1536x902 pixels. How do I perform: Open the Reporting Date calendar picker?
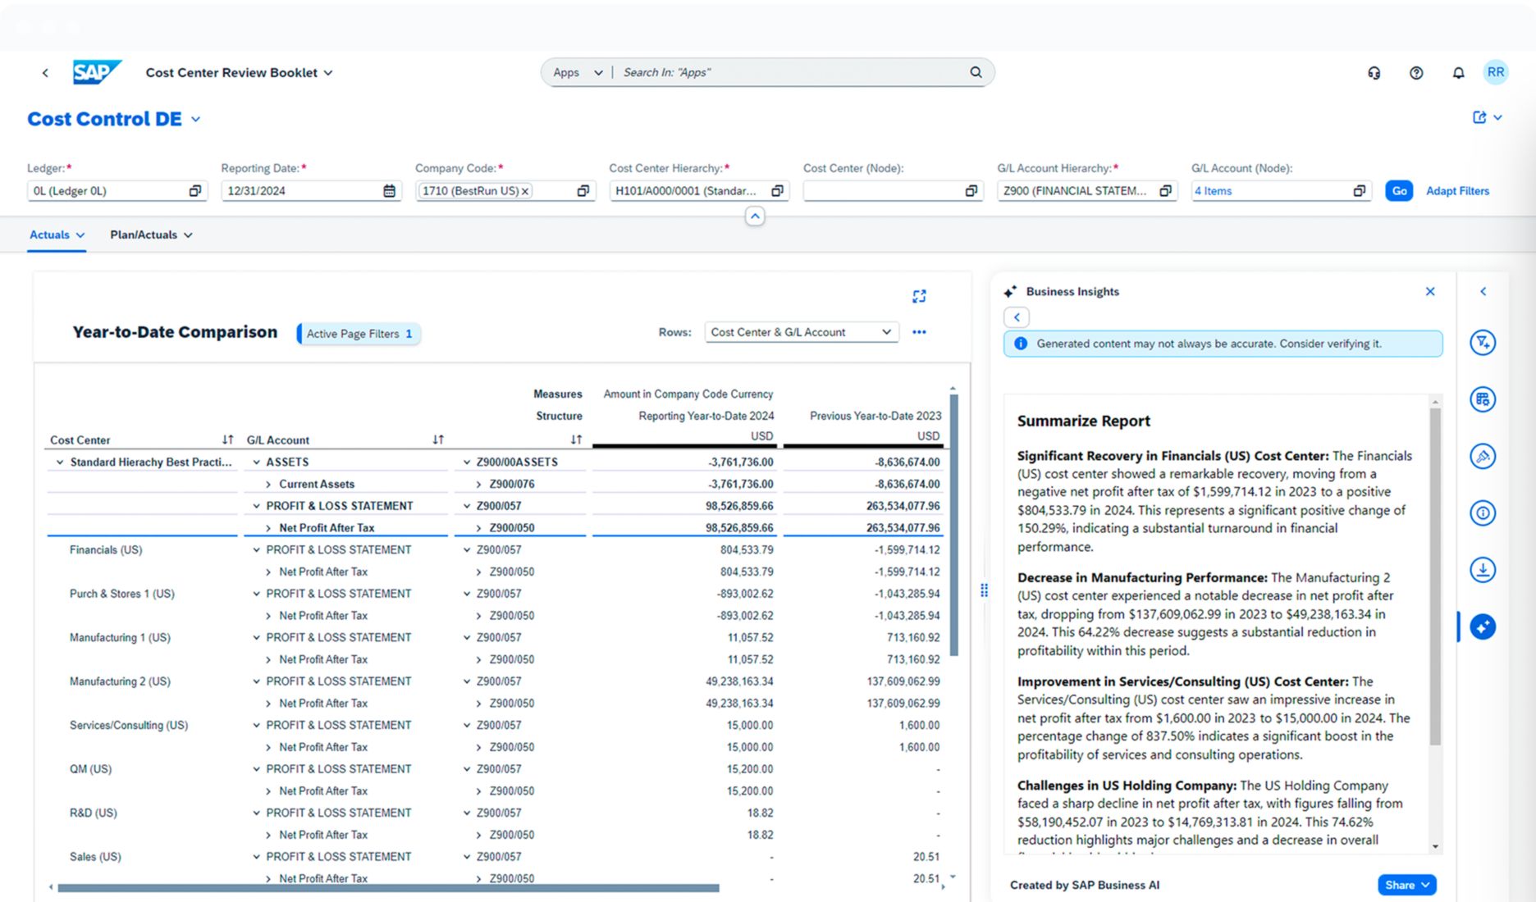point(389,191)
